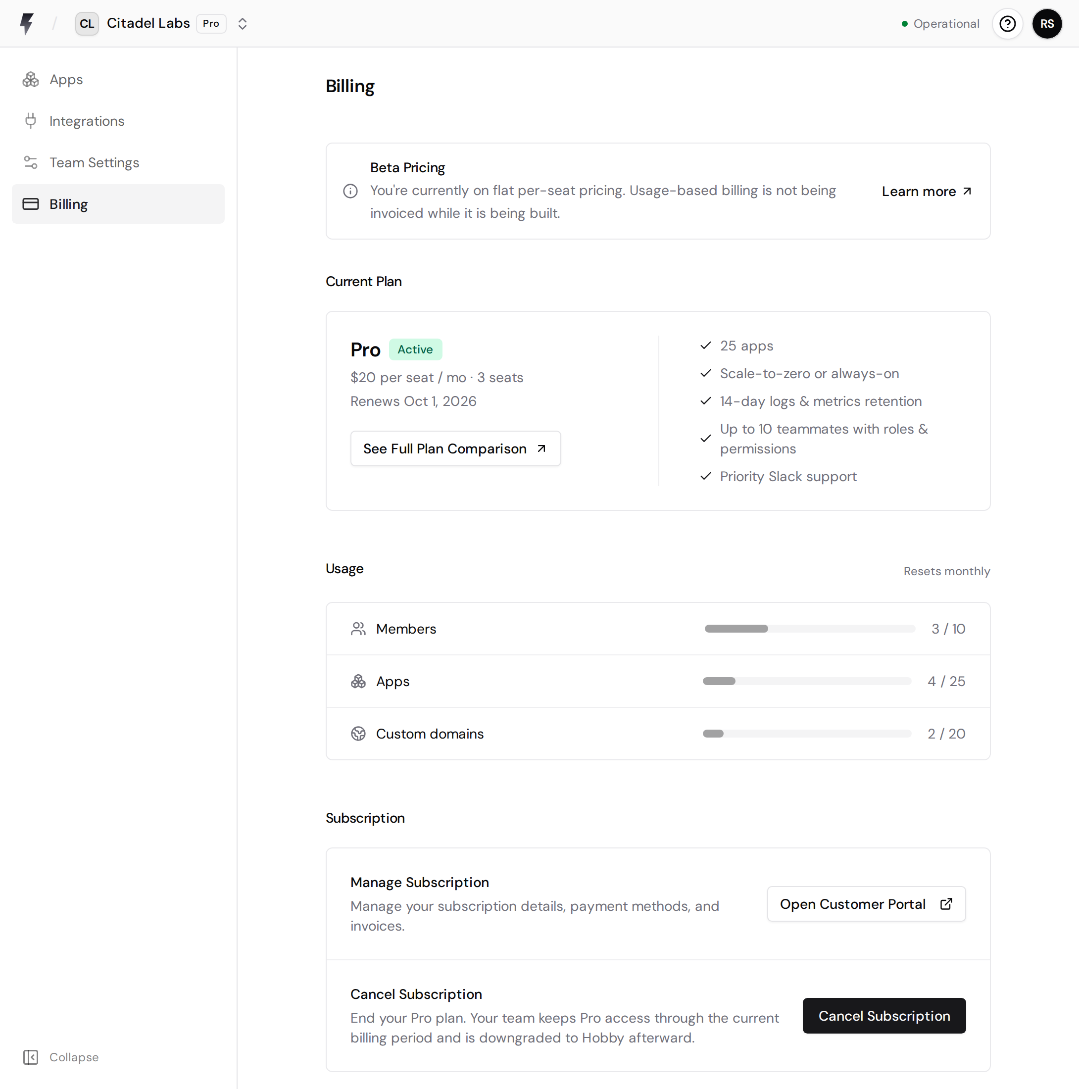
Task: Click the Team Settings sliders icon
Action: pyautogui.click(x=31, y=162)
